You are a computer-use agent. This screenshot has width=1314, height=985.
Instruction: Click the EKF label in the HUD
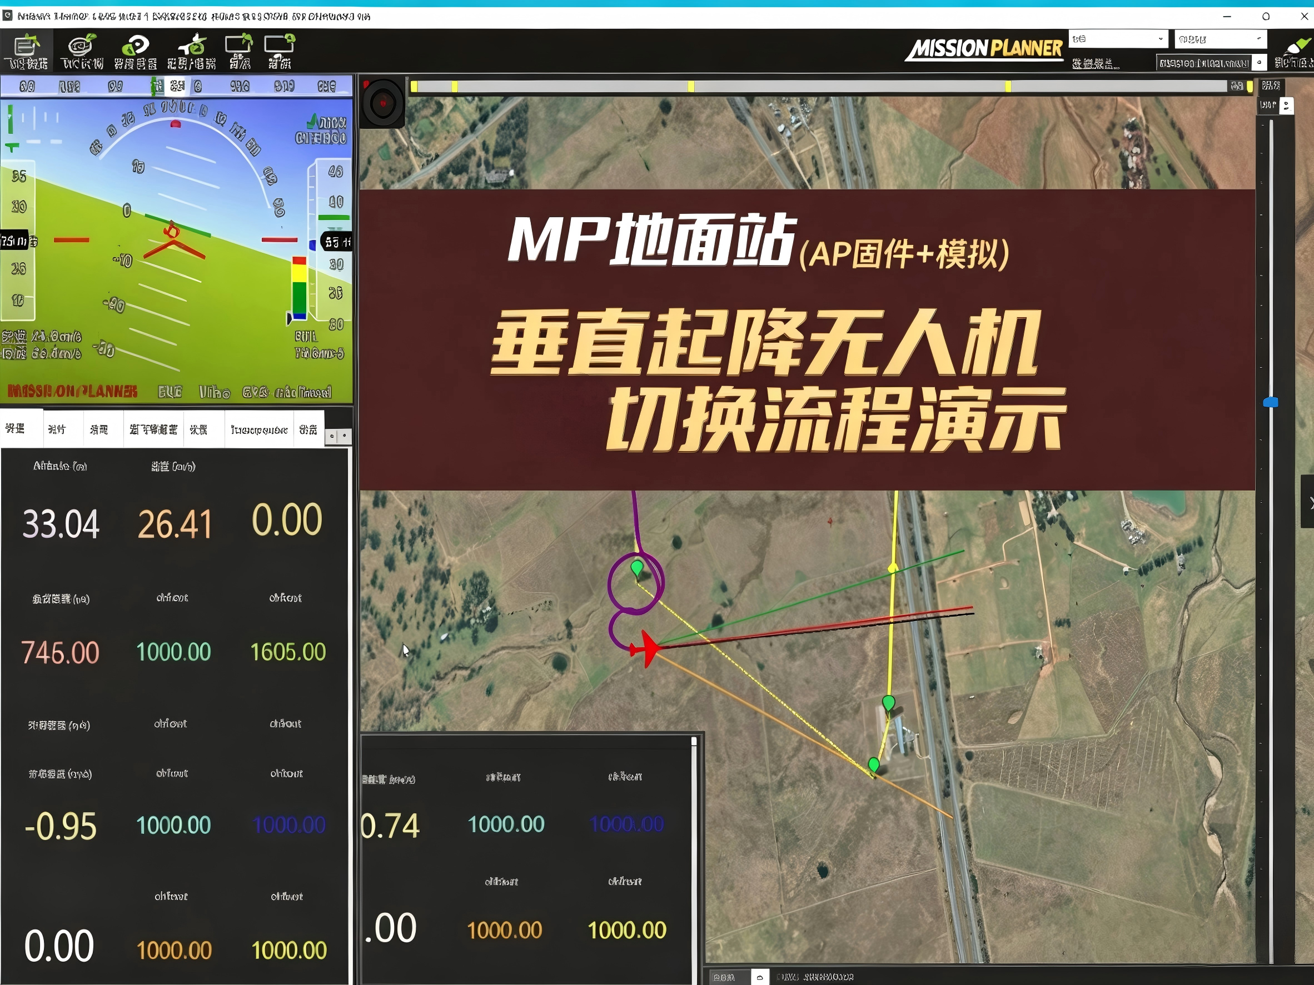[170, 392]
